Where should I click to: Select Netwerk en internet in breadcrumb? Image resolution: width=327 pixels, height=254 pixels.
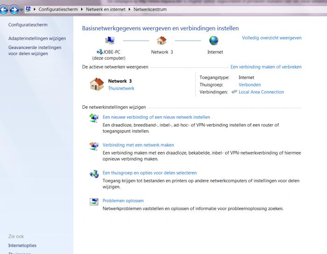tap(106, 9)
